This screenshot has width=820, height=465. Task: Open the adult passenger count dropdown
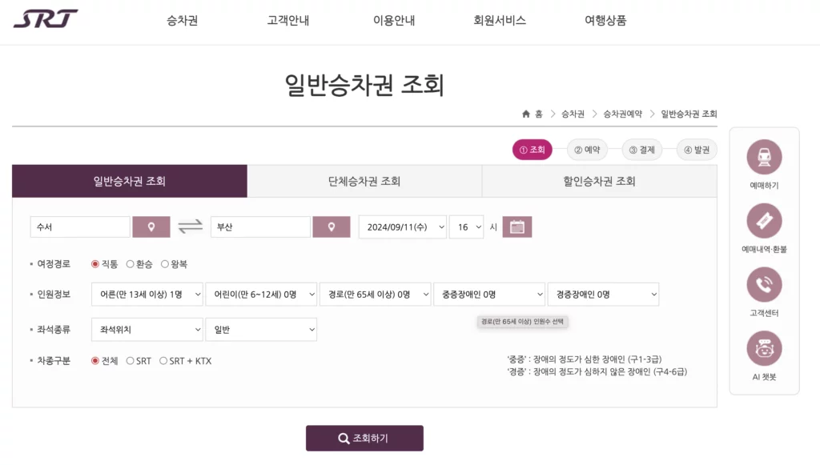[x=147, y=294]
